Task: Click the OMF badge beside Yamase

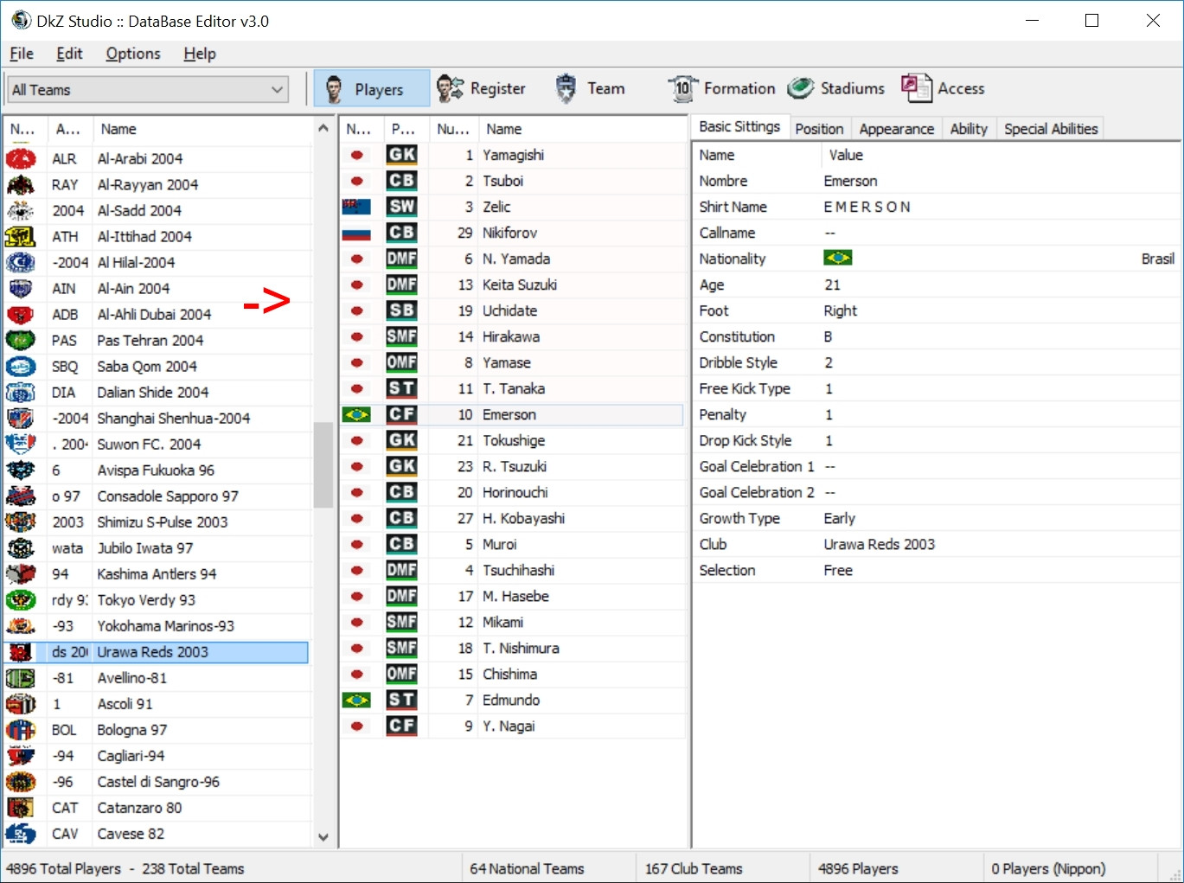Action: click(x=401, y=362)
